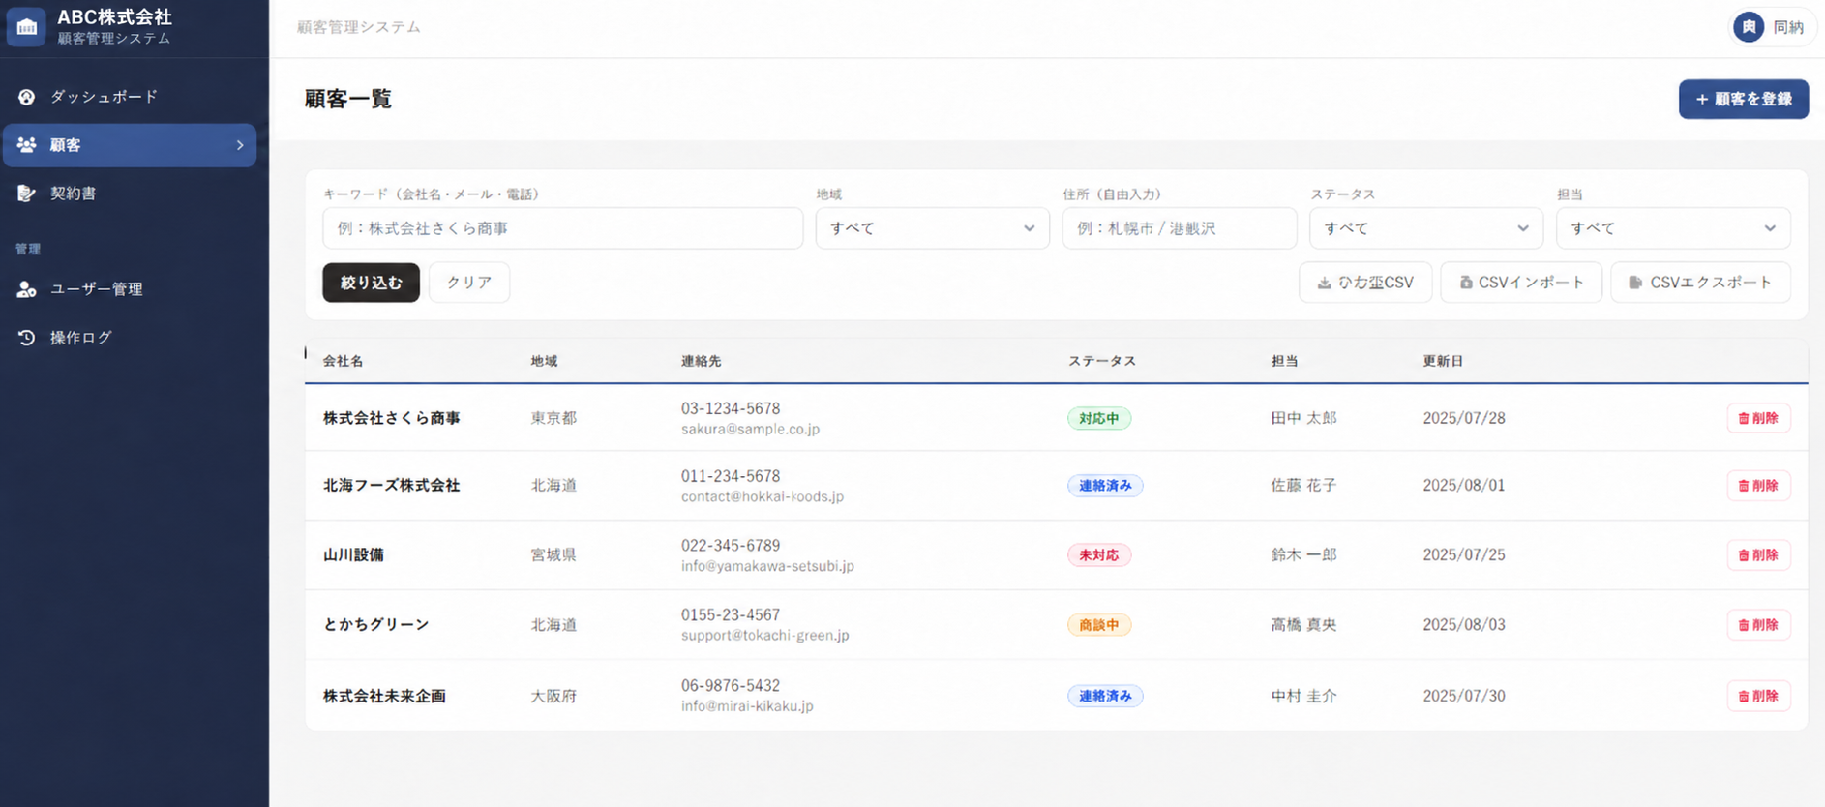Click the 連絡先 column header

[701, 361]
